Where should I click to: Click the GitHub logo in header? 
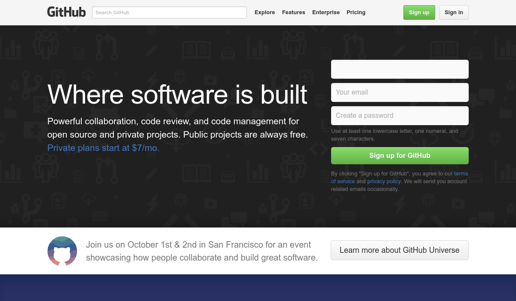67,12
